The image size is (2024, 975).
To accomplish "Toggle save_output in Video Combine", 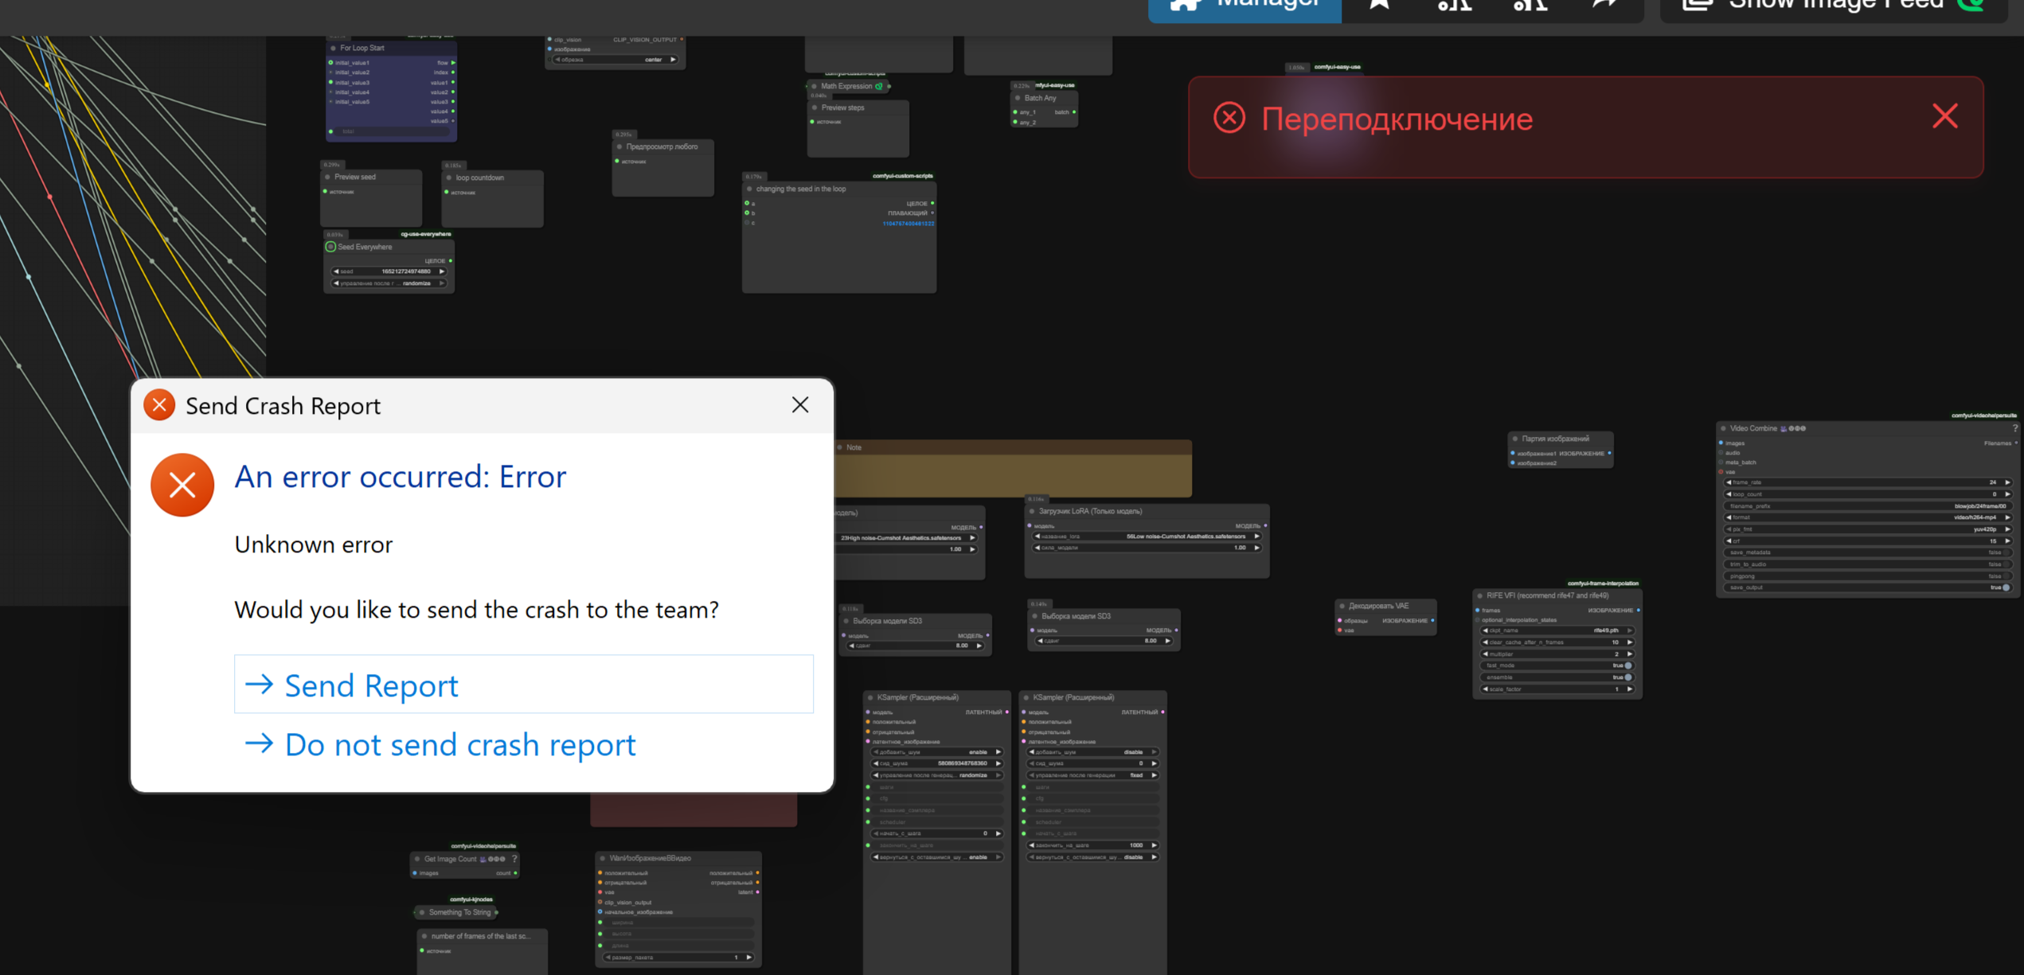I will pyautogui.click(x=2004, y=587).
